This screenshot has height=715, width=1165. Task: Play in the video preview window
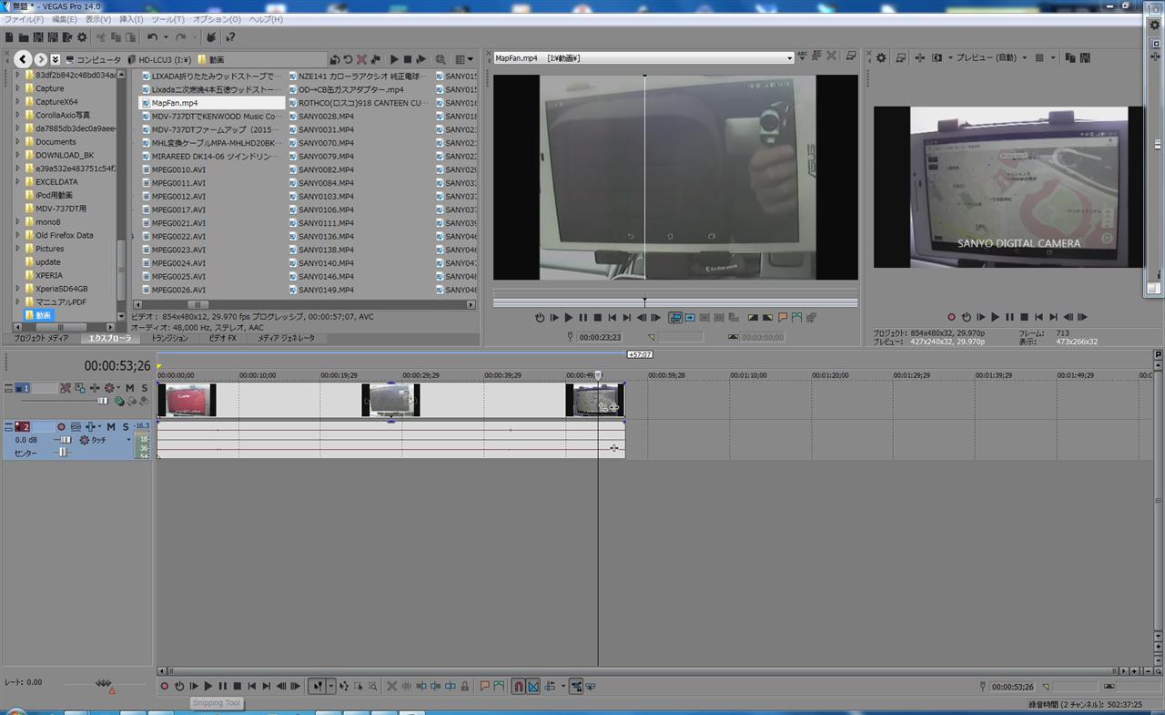(x=996, y=318)
